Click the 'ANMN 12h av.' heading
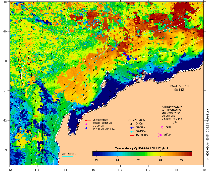Viewport: 211px width, 171px height. 137,120
